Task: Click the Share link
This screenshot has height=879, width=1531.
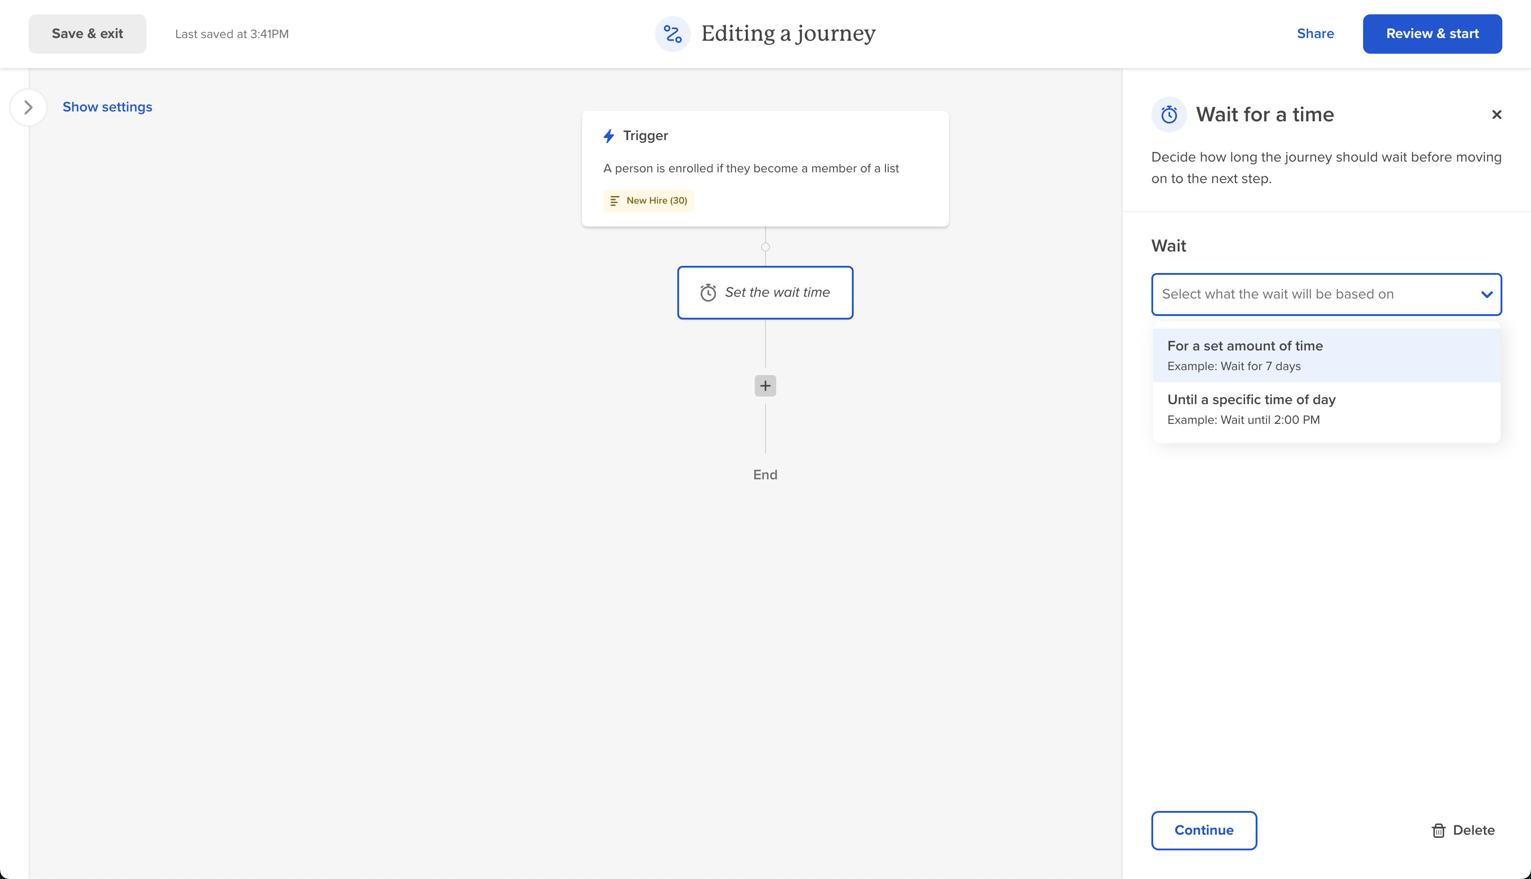Action: click(x=1316, y=33)
